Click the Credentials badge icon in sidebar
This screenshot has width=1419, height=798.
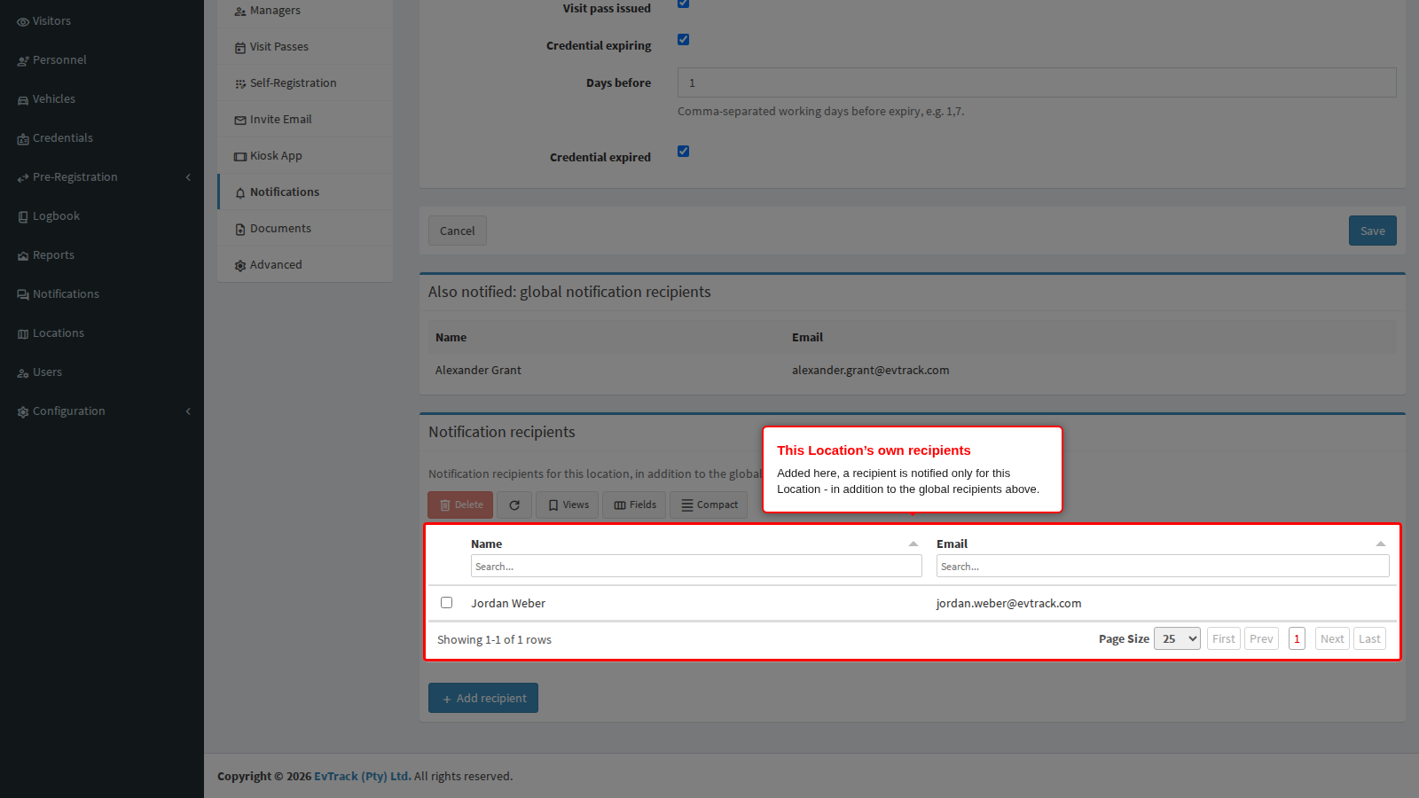pyautogui.click(x=23, y=139)
